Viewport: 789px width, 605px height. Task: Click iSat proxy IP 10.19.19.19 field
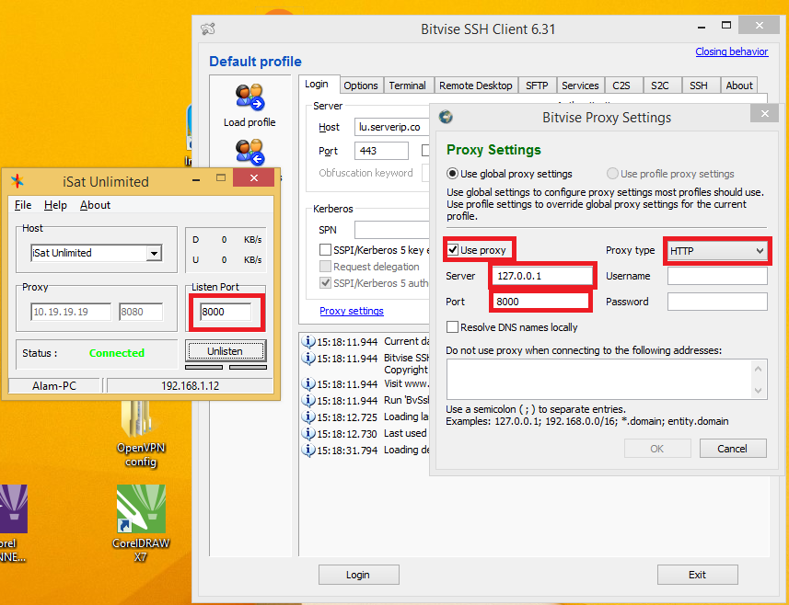71,312
